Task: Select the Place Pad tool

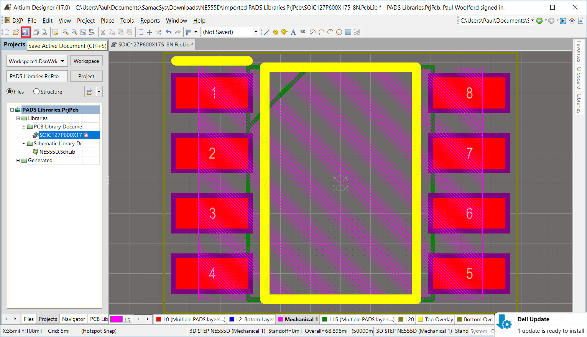Action: (x=275, y=32)
